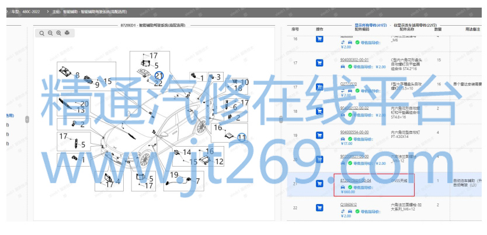Screen dimensions: 487x235
Task: Open replacement parts icon for Q2723510
Action: [x=343, y=91]
